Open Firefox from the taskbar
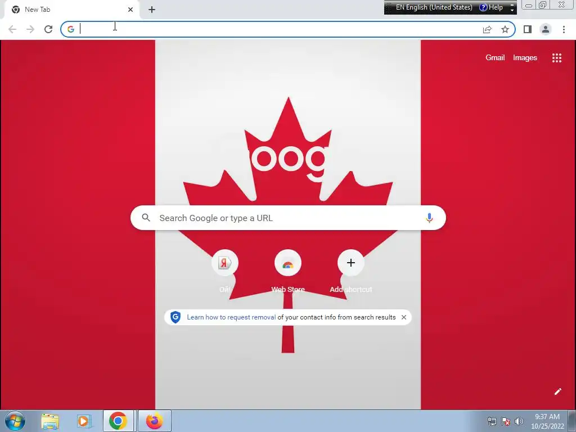The width and height of the screenshot is (576, 432). pyautogui.click(x=154, y=421)
